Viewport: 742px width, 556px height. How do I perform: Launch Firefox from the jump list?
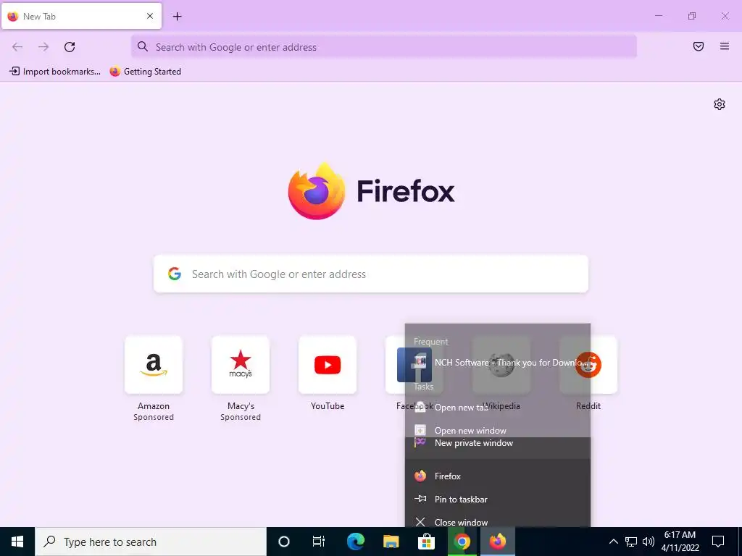pyautogui.click(x=498, y=476)
